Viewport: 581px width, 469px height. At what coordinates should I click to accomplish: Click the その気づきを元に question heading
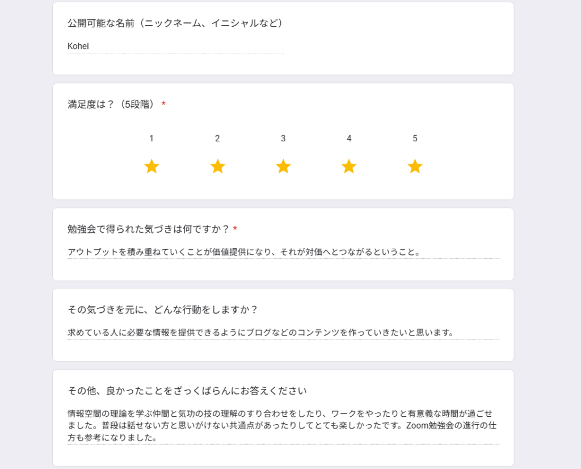coord(163,309)
